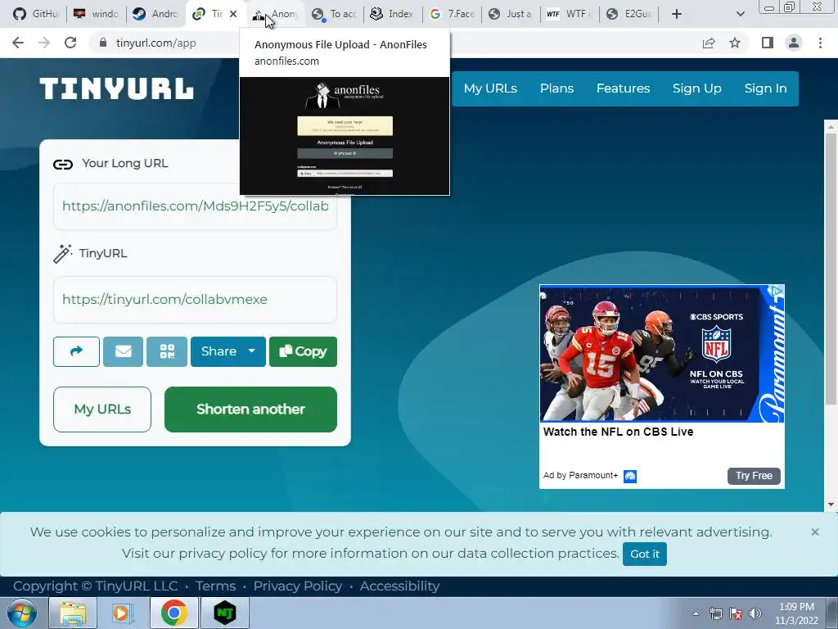Click the network tray icon

pyautogui.click(x=715, y=613)
